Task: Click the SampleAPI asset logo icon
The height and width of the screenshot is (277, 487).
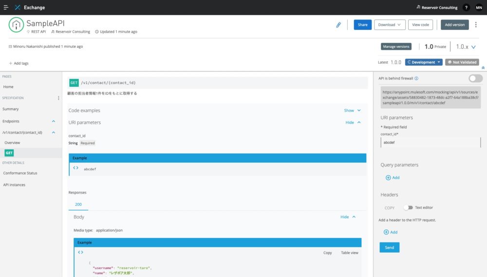Action: coord(16,25)
